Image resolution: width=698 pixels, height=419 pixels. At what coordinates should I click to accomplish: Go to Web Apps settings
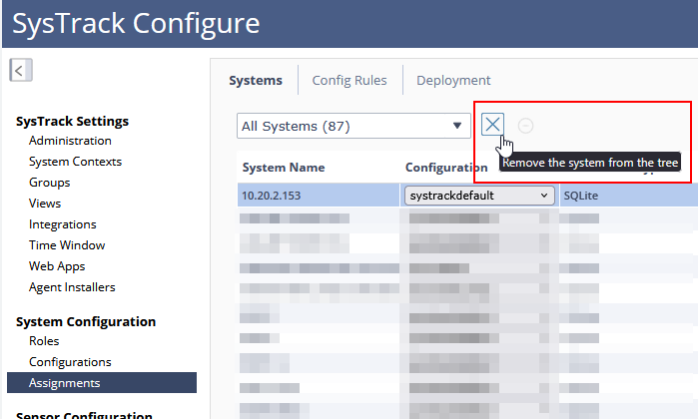pos(57,266)
